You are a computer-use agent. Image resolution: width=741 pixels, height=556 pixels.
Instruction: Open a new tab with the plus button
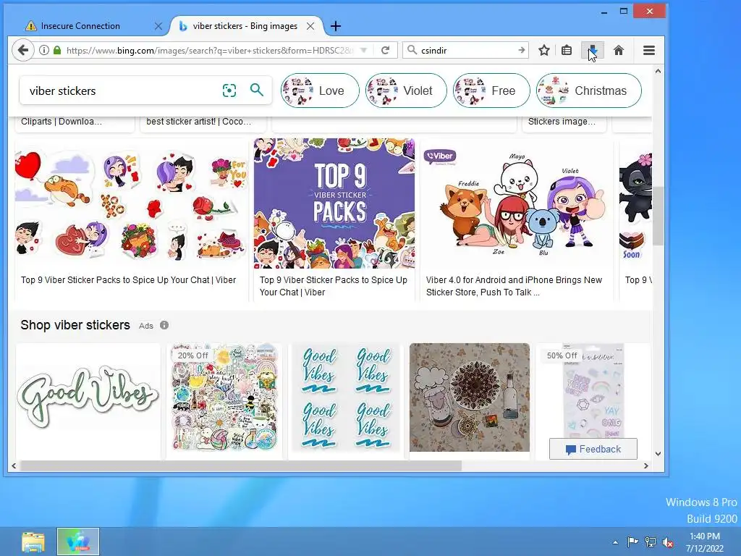pyautogui.click(x=335, y=26)
